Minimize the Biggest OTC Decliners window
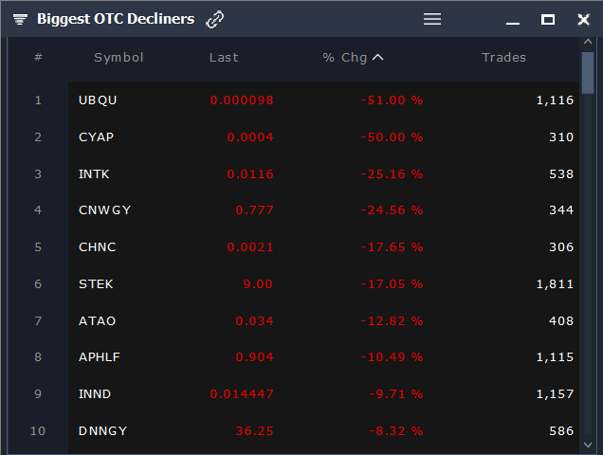 click(x=513, y=23)
